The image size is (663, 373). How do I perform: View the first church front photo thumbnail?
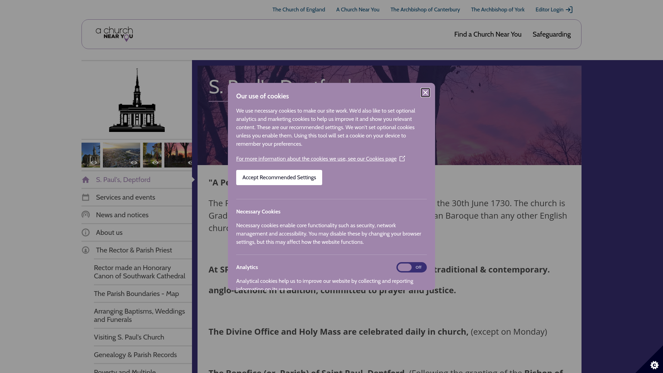(x=91, y=155)
